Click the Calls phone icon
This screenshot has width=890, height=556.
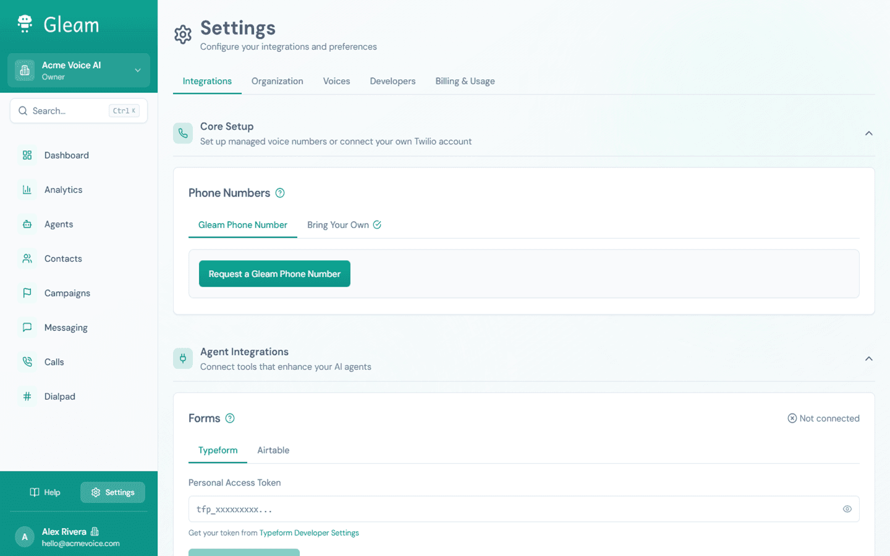pyautogui.click(x=27, y=362)
